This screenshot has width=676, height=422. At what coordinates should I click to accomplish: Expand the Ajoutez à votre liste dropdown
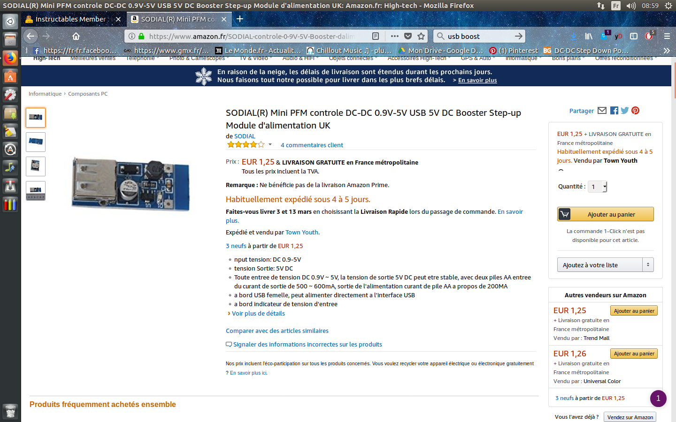[648, 265]
